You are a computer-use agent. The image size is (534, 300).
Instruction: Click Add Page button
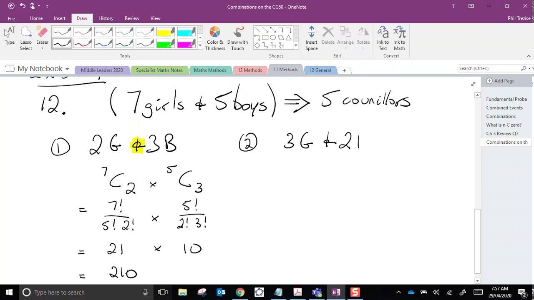pyautogui.click(x=500, y=81)
